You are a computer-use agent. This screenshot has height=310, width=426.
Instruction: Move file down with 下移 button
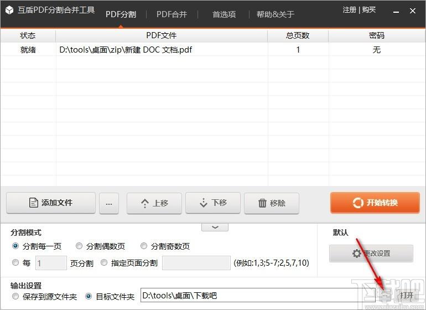click(x=213, y=203)
